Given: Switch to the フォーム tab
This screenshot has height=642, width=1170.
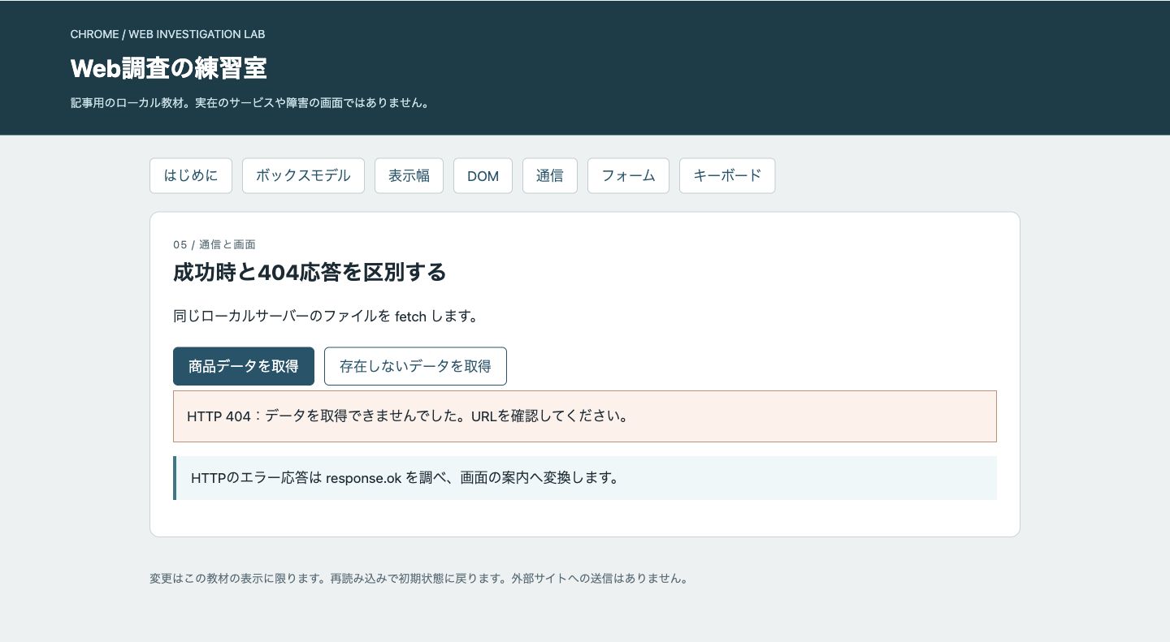Looking at the screenshot, I should [628, 175].
